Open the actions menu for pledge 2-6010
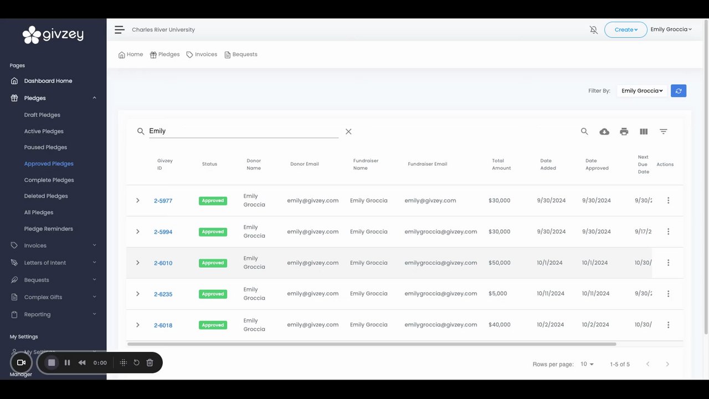Screen dimensions: 709x399 coord(668,263)
